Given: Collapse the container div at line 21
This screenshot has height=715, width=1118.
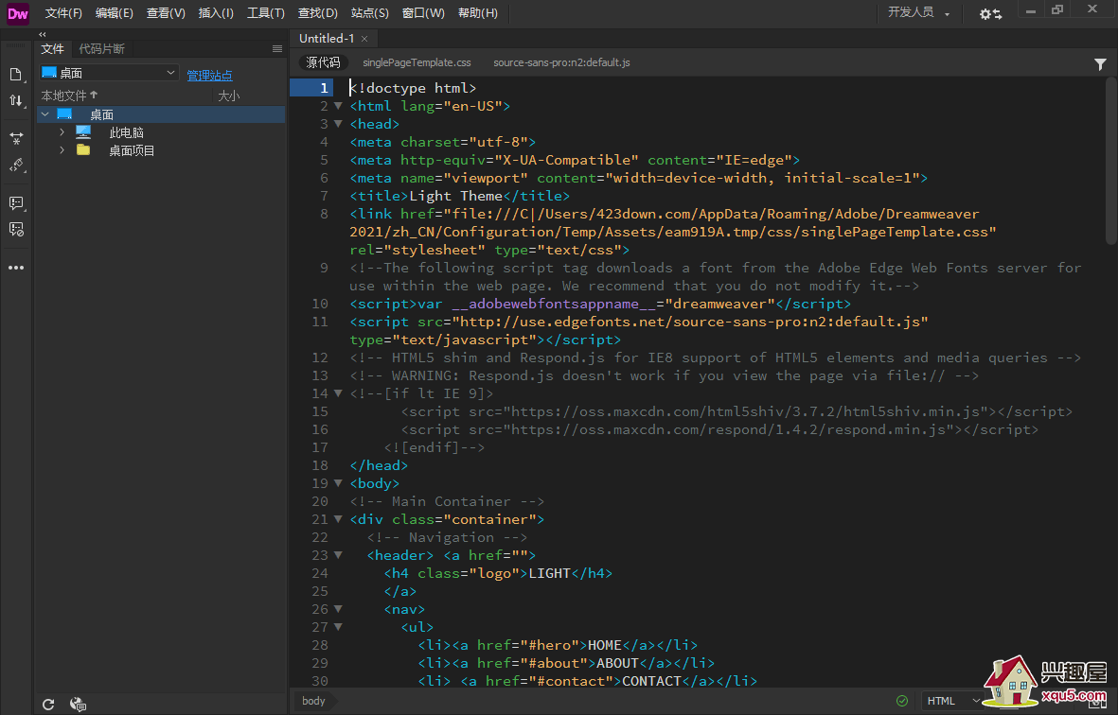Looking at the screenshot, I should point(338,519).
